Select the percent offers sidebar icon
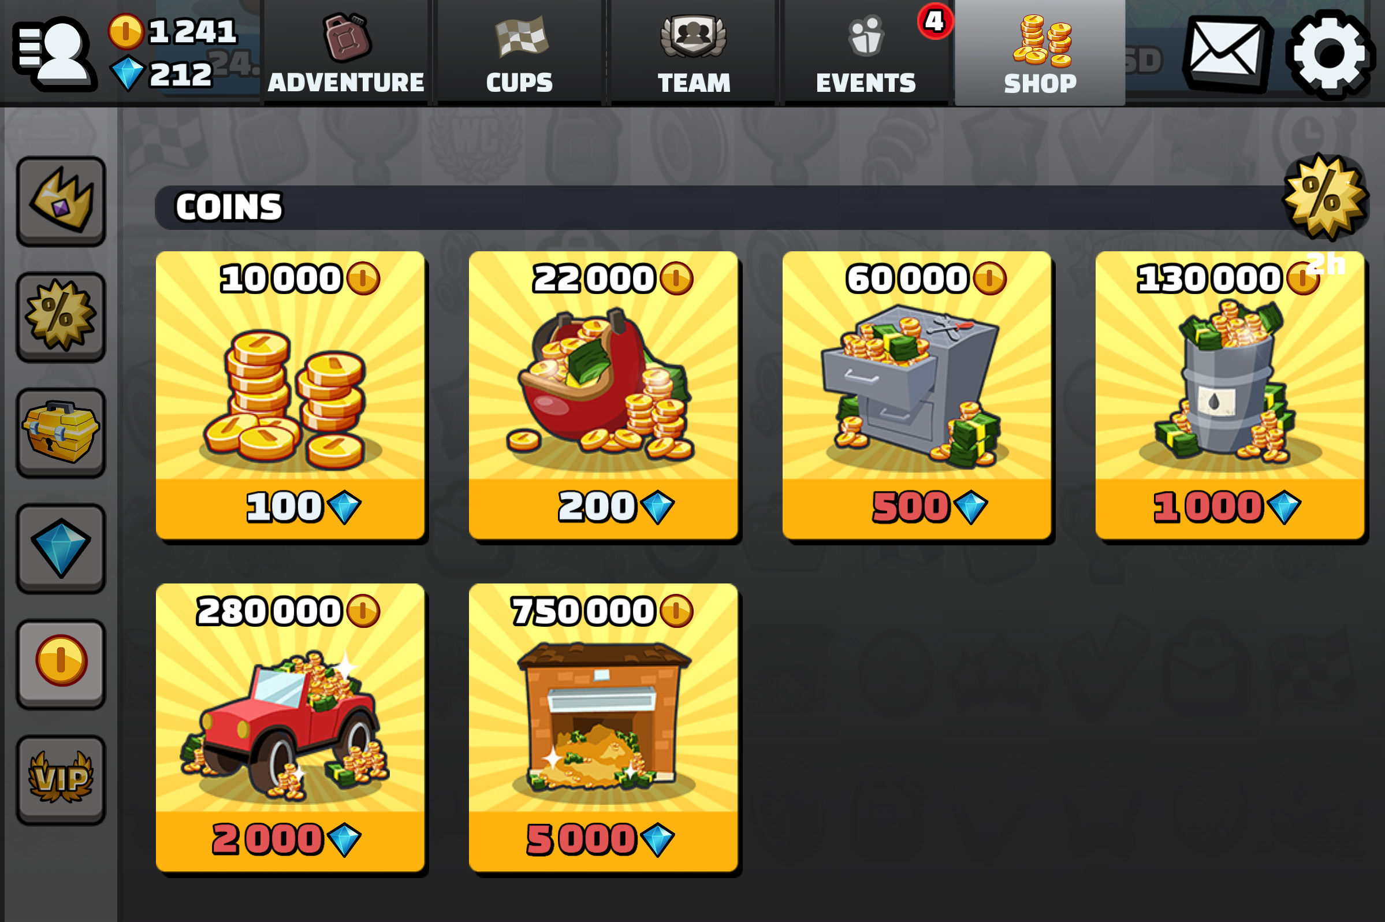The width and height of the screenshot is (1385, 922). click(x=61, y=317)
